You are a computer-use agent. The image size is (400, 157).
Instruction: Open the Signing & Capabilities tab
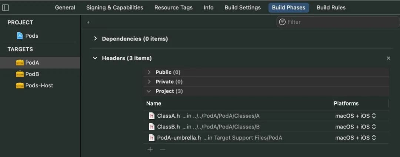click(115, 7)
